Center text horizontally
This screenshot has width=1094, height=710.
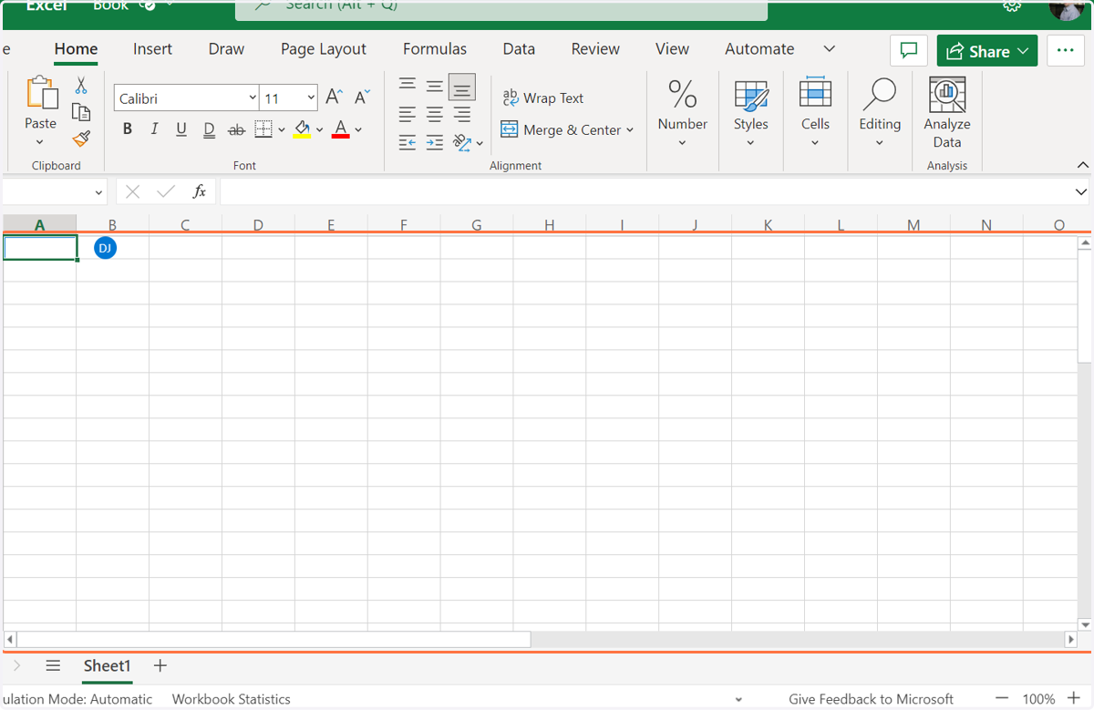coord(435,114)
